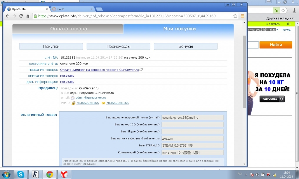
Task: Click the home icon in the toolbar
Action: [x=28, y=16]
